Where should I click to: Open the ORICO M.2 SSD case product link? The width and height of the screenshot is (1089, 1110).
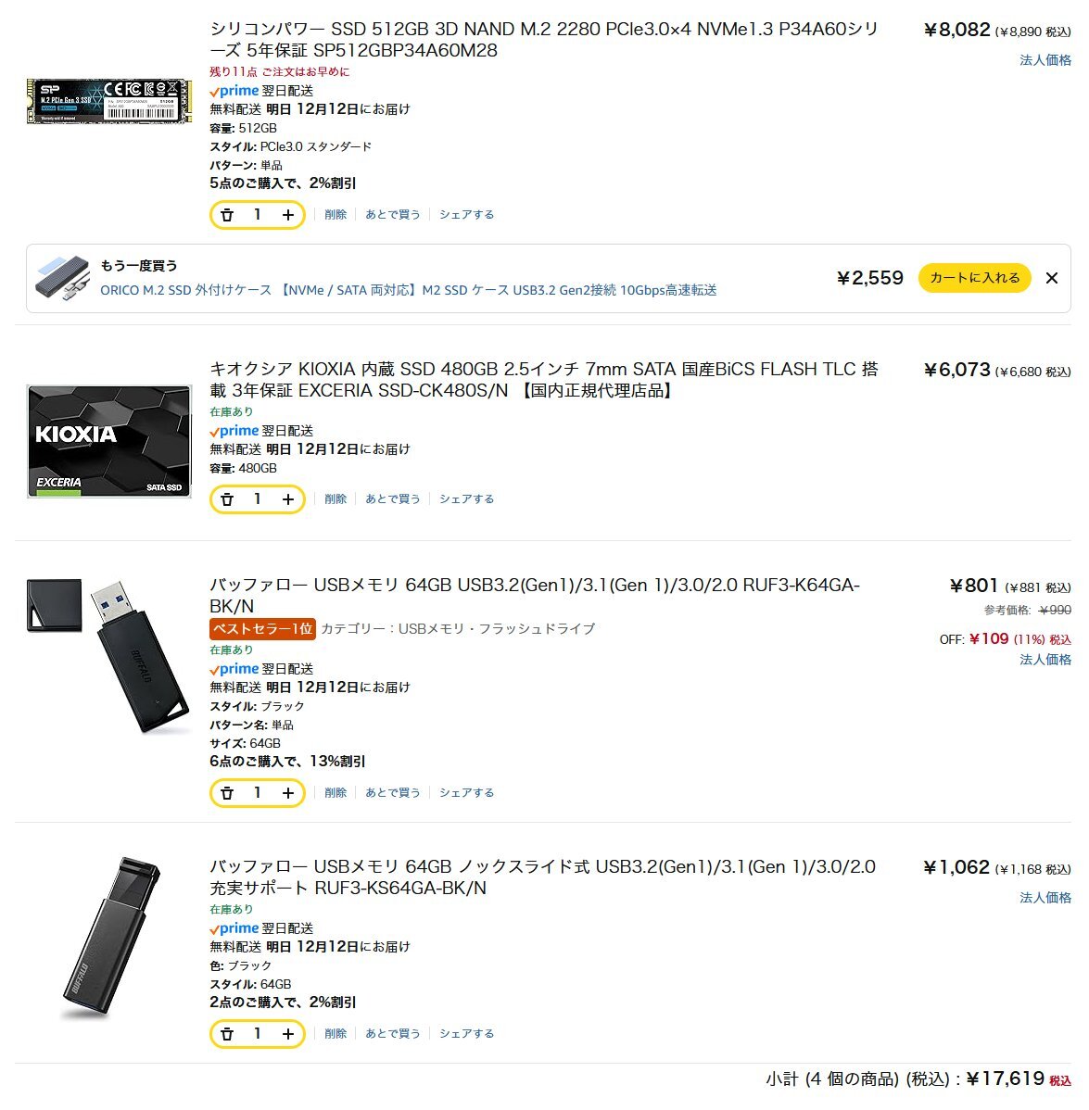pos(409,290)
